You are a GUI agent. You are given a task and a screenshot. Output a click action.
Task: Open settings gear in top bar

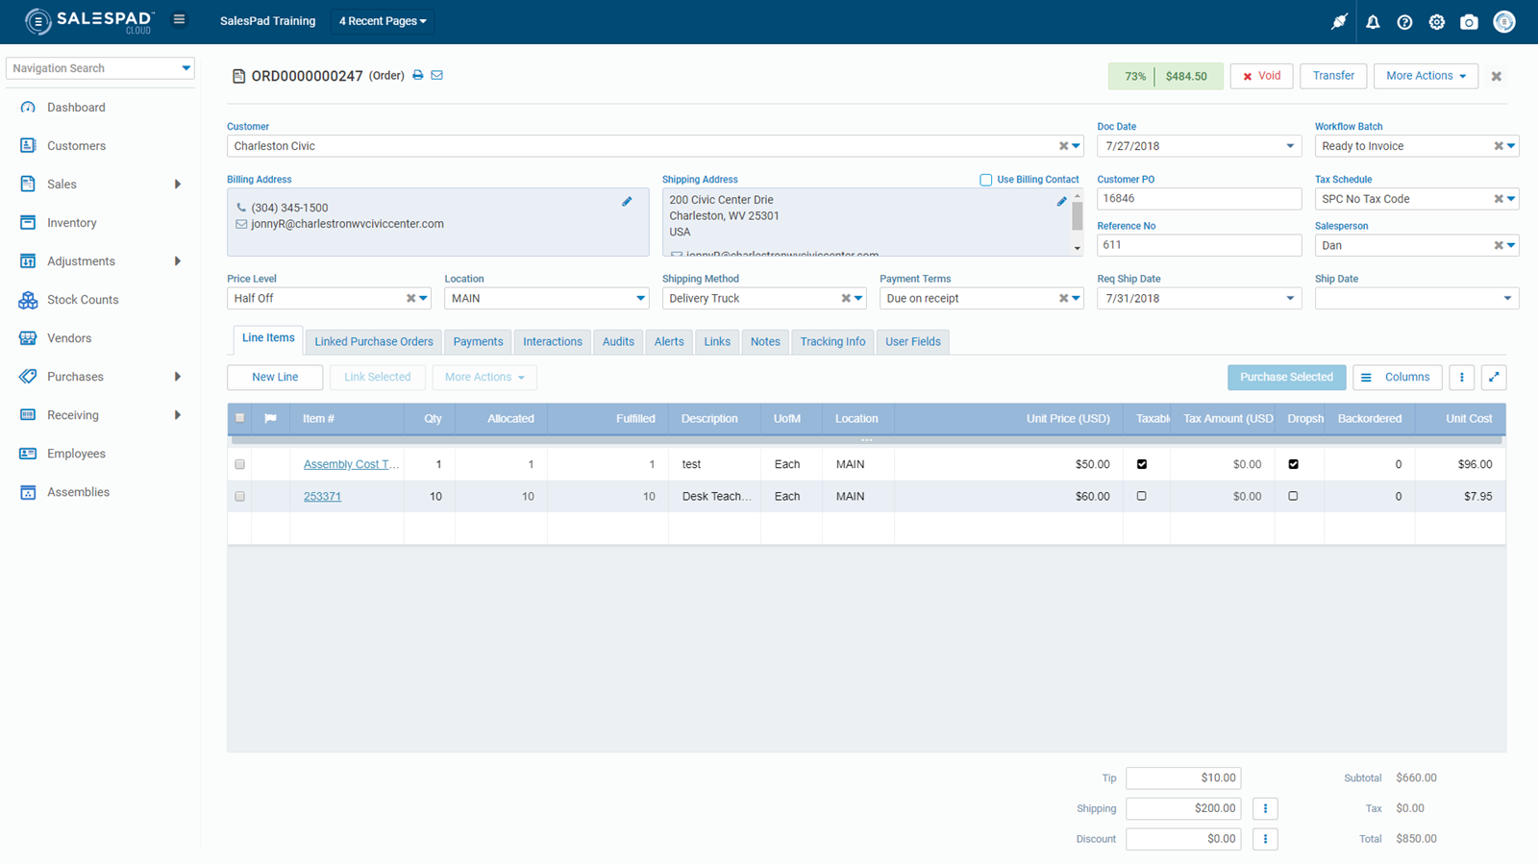click(x=1436, y=21)
